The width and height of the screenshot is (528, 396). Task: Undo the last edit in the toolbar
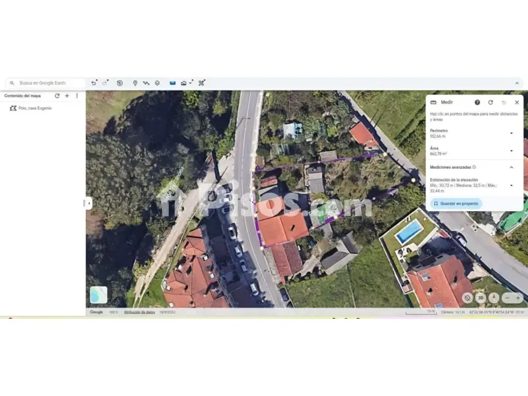[94, 83]
